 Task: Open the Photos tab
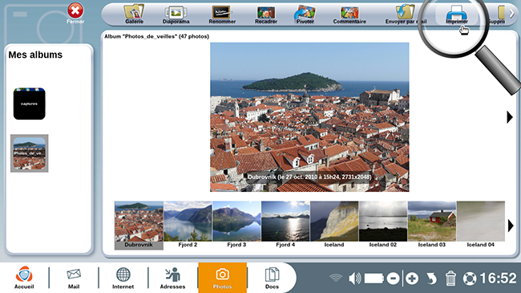[222, 278]
